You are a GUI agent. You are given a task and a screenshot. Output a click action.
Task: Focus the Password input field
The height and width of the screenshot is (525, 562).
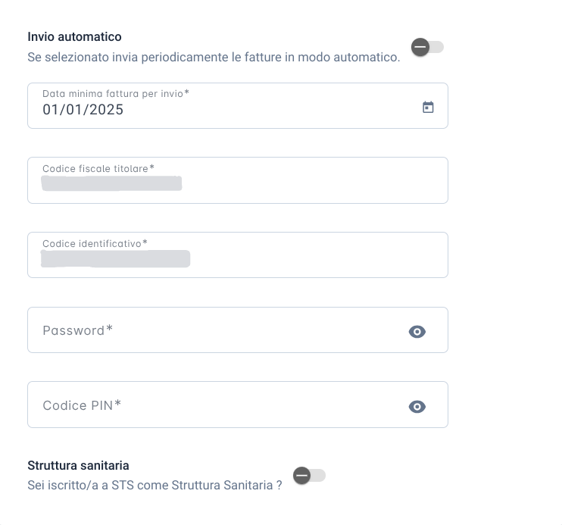point(238,330)
